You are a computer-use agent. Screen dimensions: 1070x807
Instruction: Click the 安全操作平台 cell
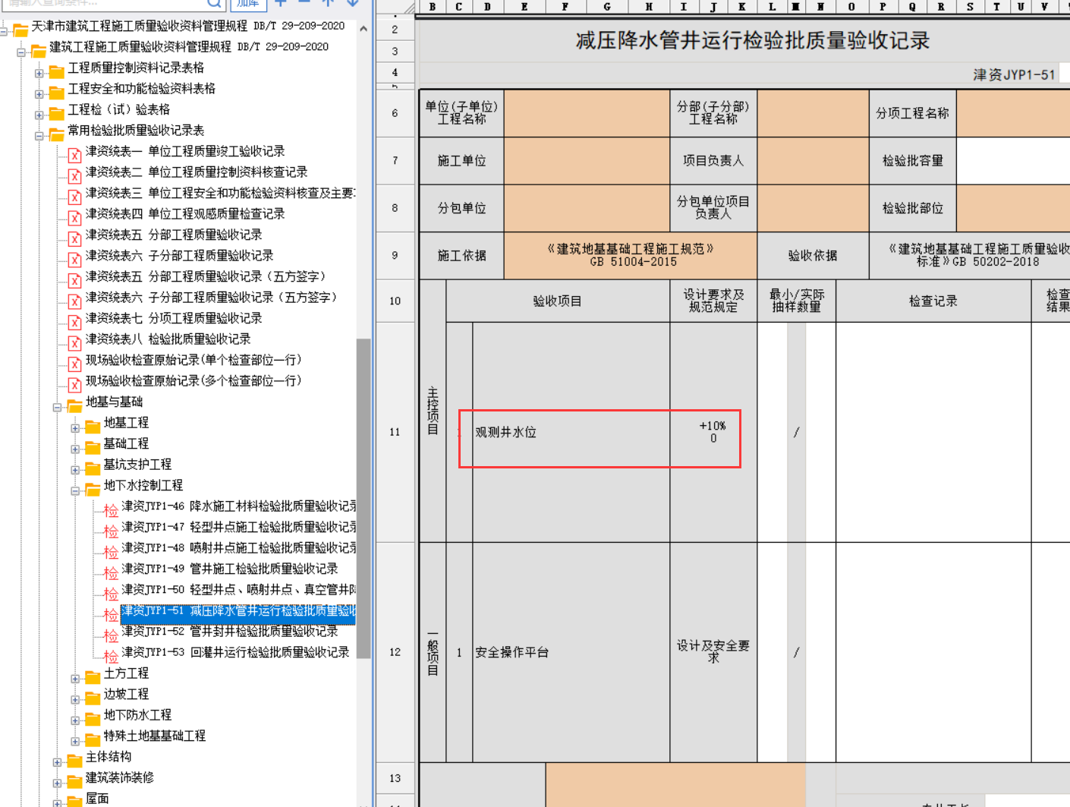tap(571, 652)
